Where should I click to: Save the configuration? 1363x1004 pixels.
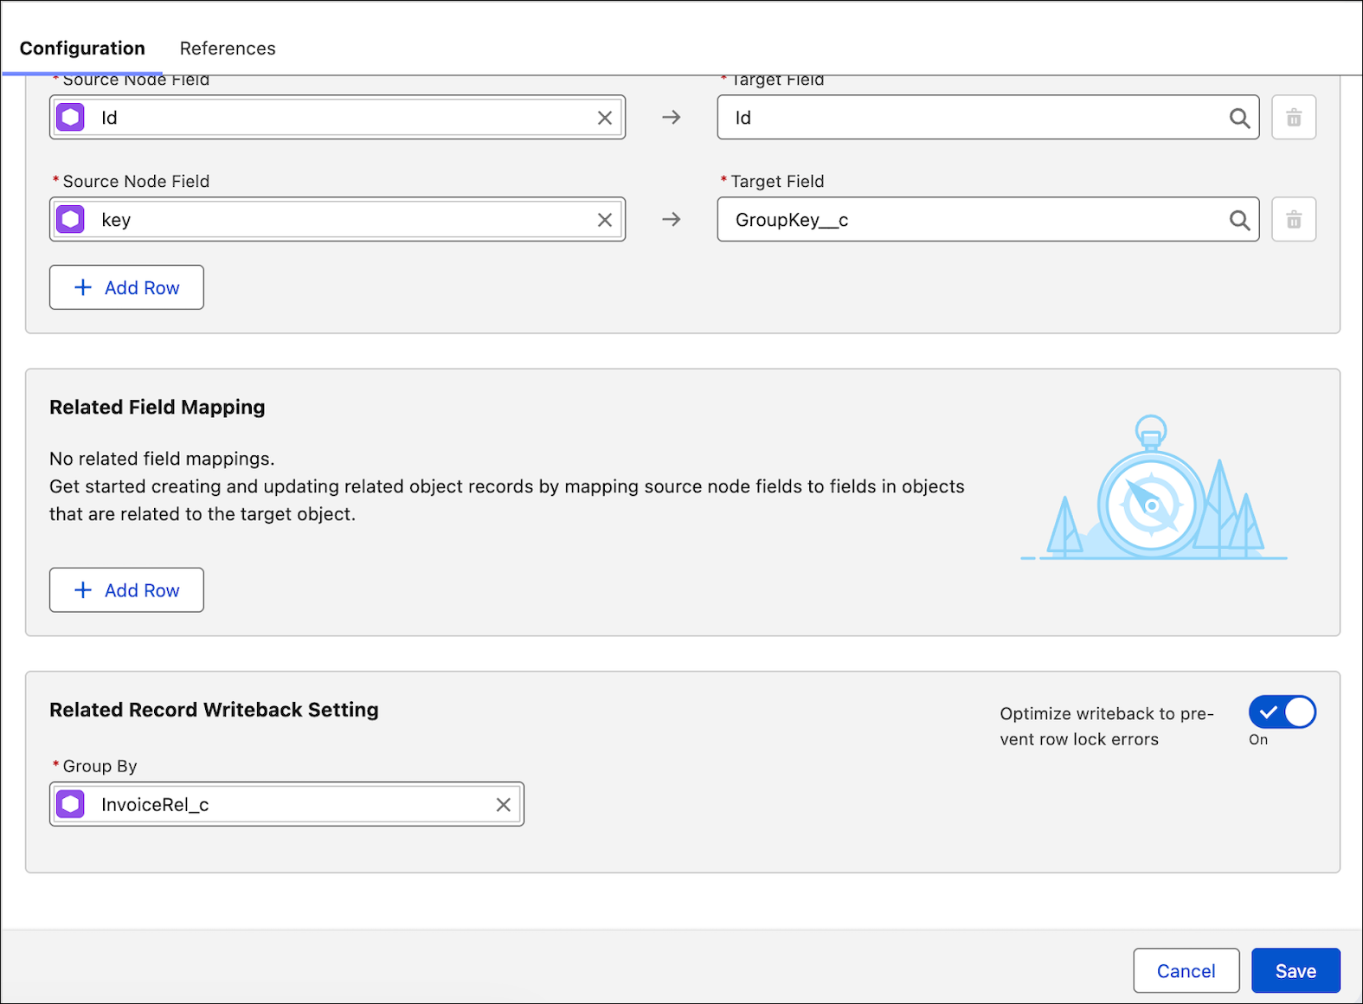(x=1295, y=971)
